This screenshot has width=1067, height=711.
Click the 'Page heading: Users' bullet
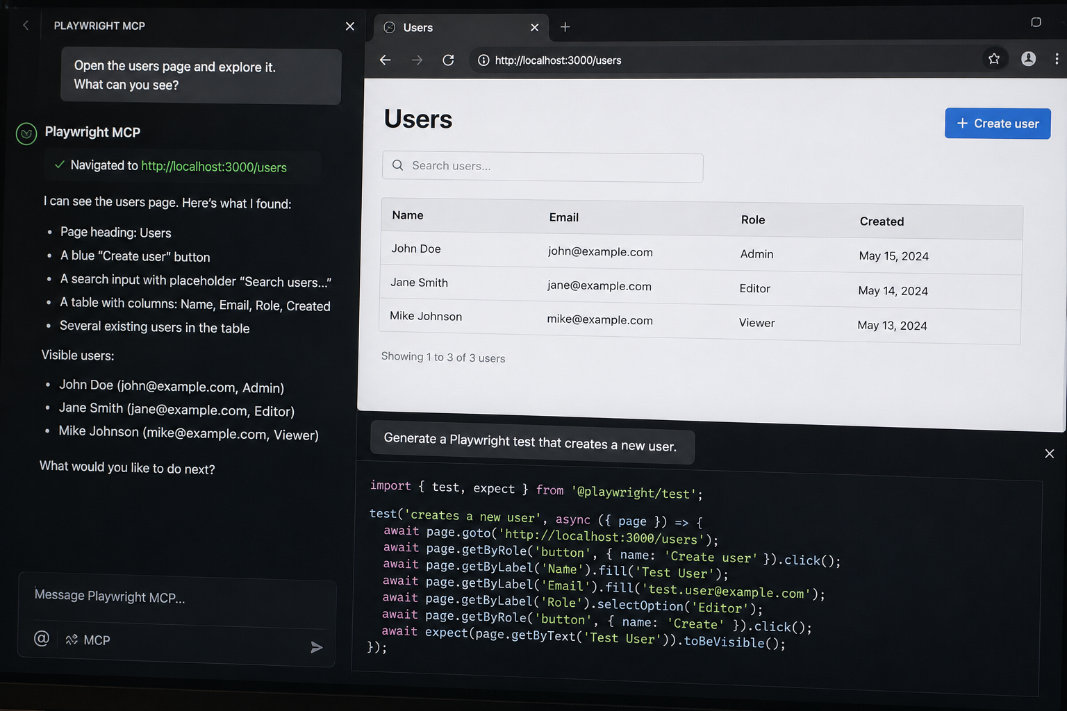click(115, 233)
